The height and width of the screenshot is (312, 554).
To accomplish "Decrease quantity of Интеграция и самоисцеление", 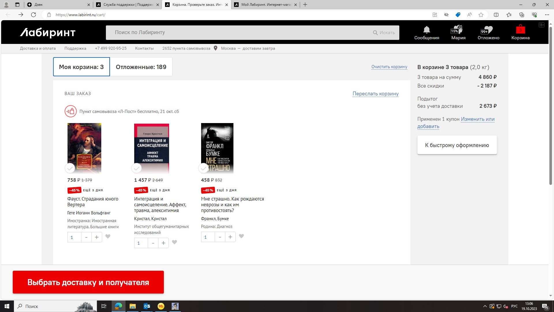I will pos(153,243).
